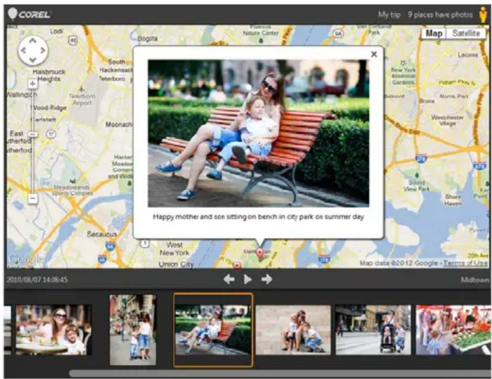Screen dimensions: 492x379
Task: Switch to the Map view
Action: (433, 33)
